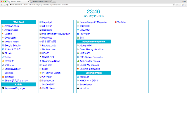Click the HONZ favicon icon
Screen dimensions: 187x117
40,53
